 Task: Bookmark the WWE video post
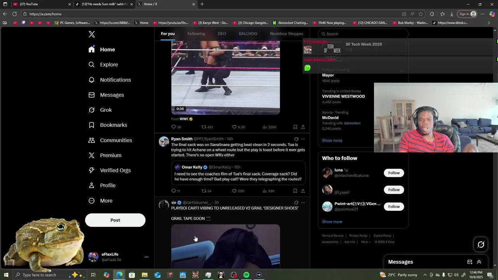click(295, 127)
